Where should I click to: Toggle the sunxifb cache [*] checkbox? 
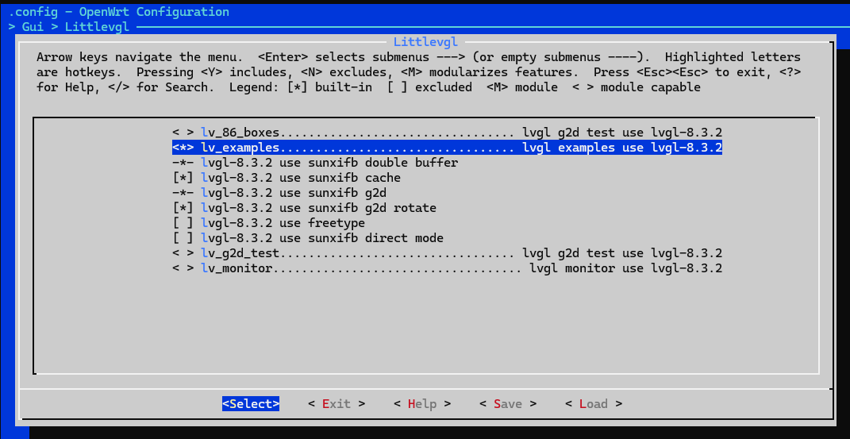(x=183, y=178)
